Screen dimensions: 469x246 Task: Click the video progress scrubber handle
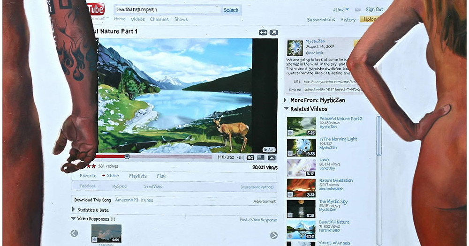point(127,157)
